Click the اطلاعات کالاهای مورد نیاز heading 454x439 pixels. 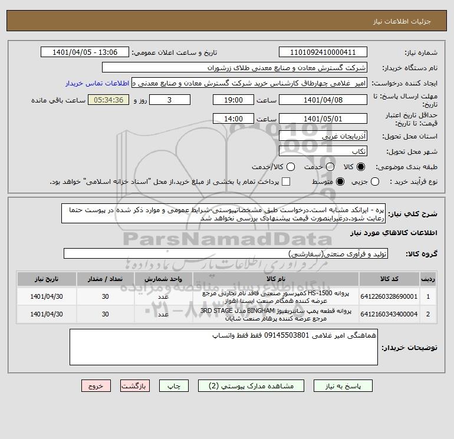[x=394, y=233]
